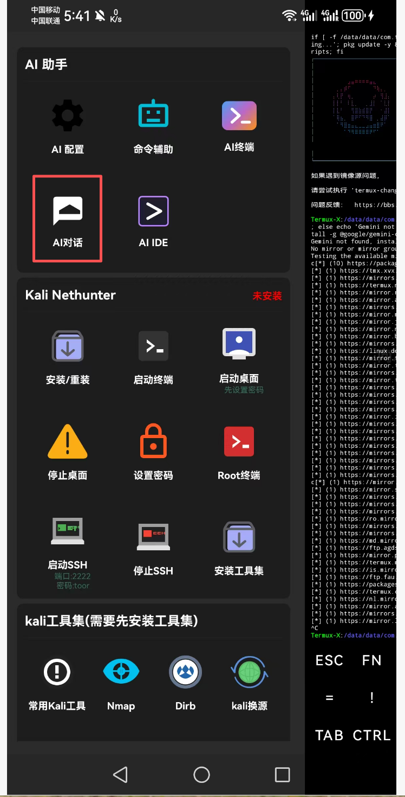Tap the 命令辅助 robot icon

(x=153, y=115)
